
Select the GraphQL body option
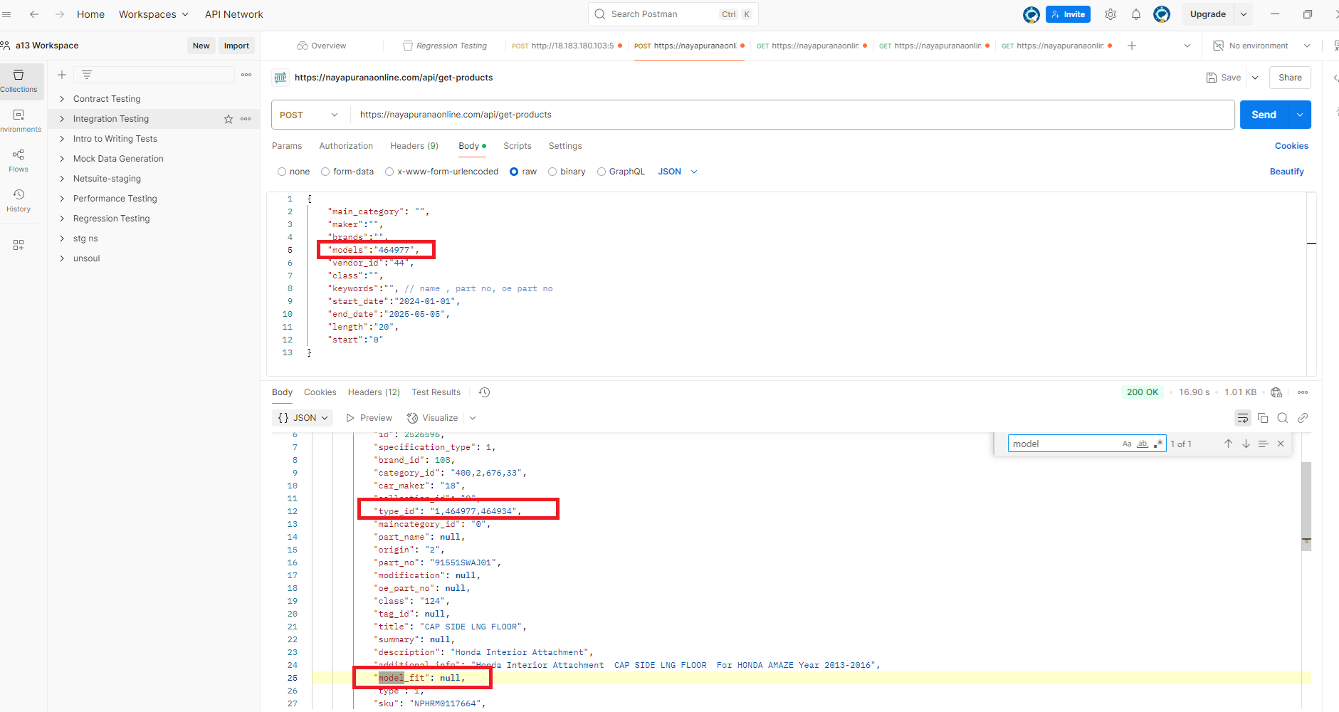pos(602,172)
